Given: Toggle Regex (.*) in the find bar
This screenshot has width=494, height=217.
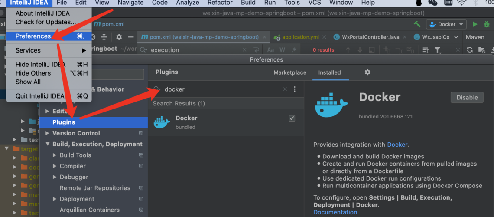Looking at the screenshot, I should coord(294,50).
